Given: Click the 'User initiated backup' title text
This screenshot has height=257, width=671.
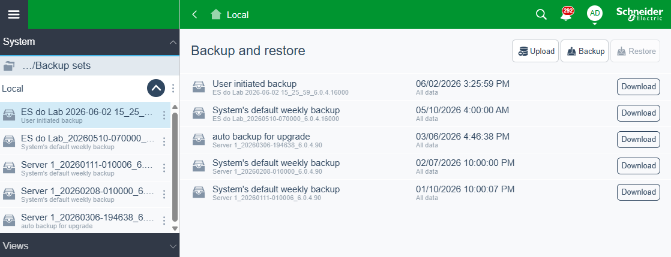Looking at the screenshot, I should click(x=254, y=84).
